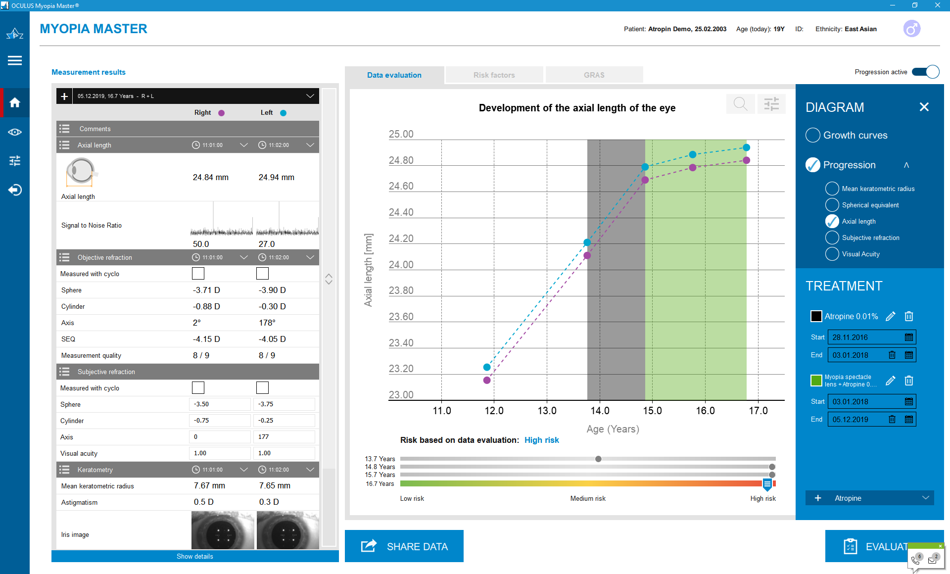Expand the measurement date dropdown
950x574 pixels.
[x=310, y=96]
